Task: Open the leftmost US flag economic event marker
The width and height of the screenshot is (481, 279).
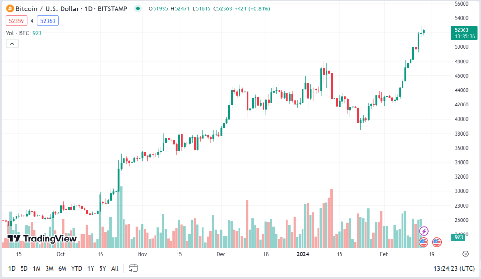Action: 424,242
